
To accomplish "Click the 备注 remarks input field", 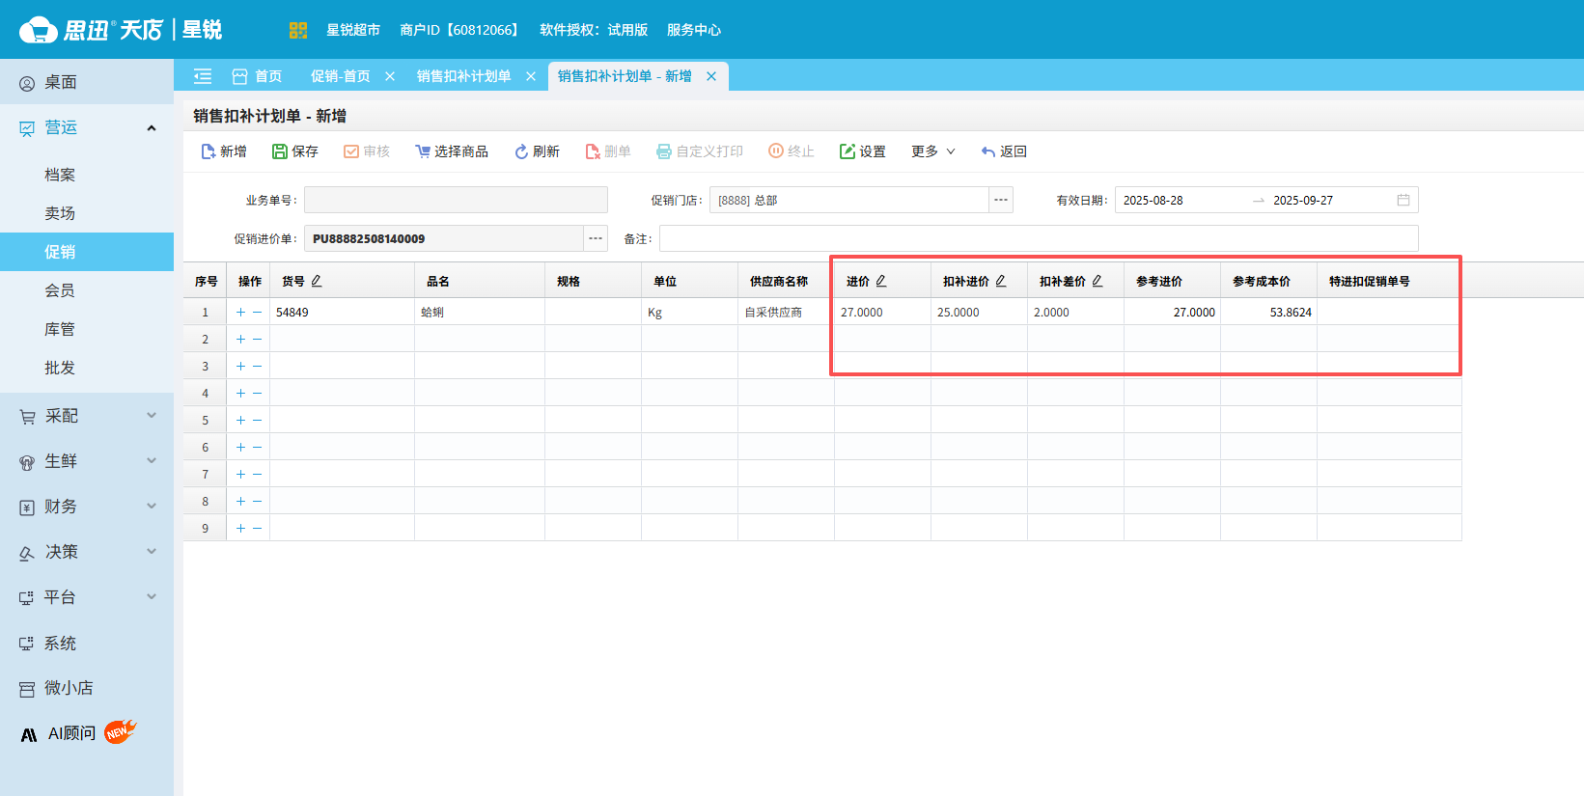I will pos(1038,238).
